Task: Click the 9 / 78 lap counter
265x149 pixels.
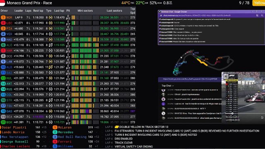Action: coord(244,3)
